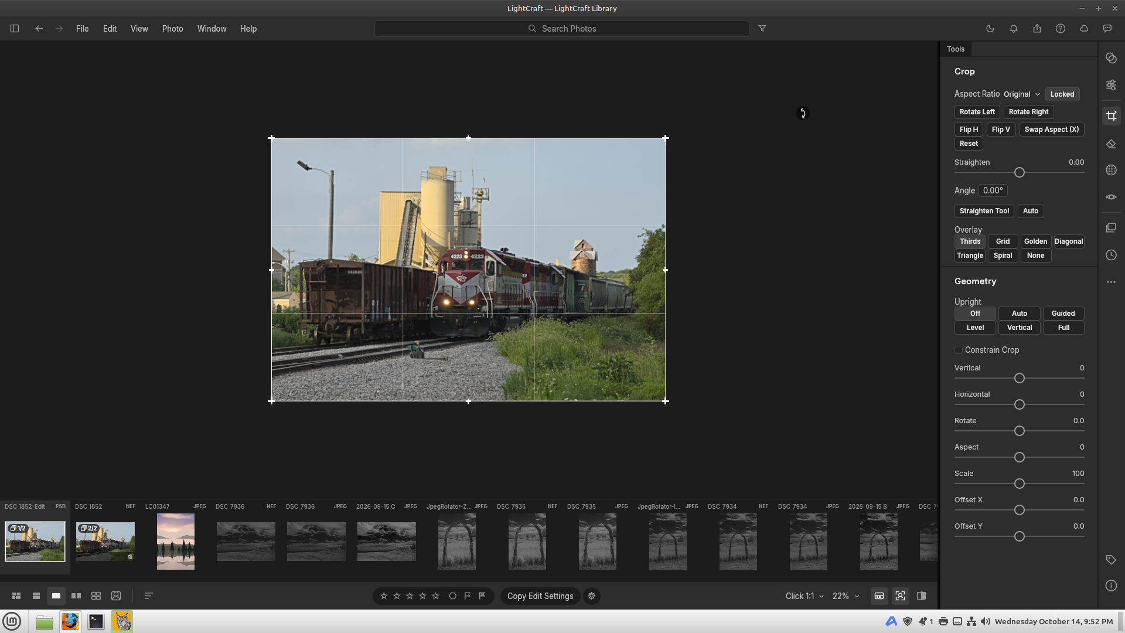Screen dimensions: 1125x633
Task: Activate the Straighten Tool button
Action: tap(984, 211)
